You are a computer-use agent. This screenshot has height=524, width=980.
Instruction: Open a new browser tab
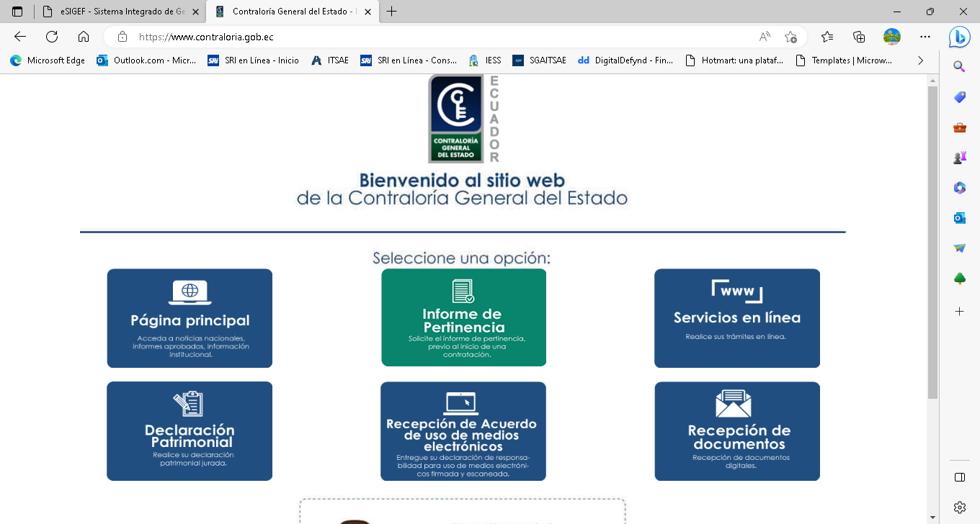pos(392,12)
